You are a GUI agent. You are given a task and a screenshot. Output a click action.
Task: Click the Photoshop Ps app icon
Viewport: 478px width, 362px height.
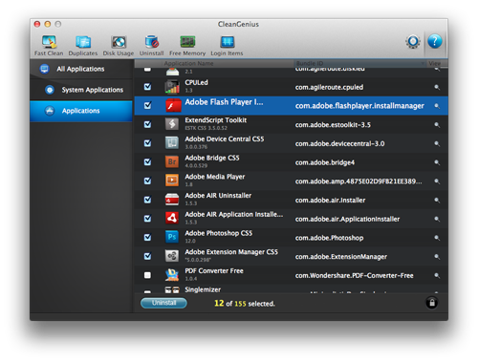coord(172,237)
